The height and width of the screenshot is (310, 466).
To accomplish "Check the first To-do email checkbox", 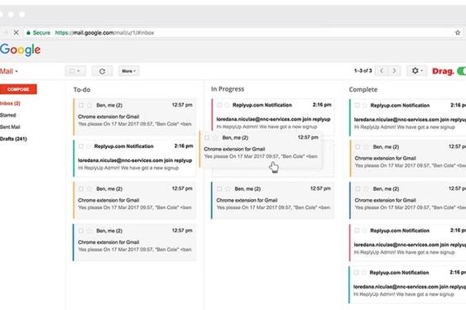I will (81, 105).
